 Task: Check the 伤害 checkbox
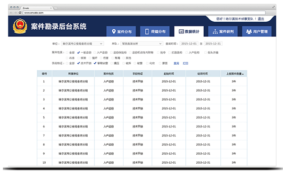pos(101,58)
